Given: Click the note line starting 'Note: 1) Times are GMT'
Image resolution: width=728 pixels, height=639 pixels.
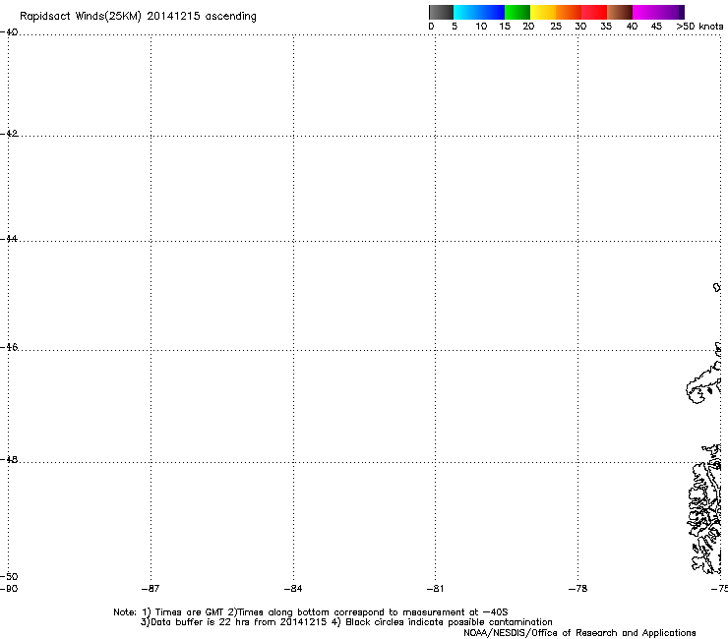Looking at the screenshot, I should pos(311,612).
